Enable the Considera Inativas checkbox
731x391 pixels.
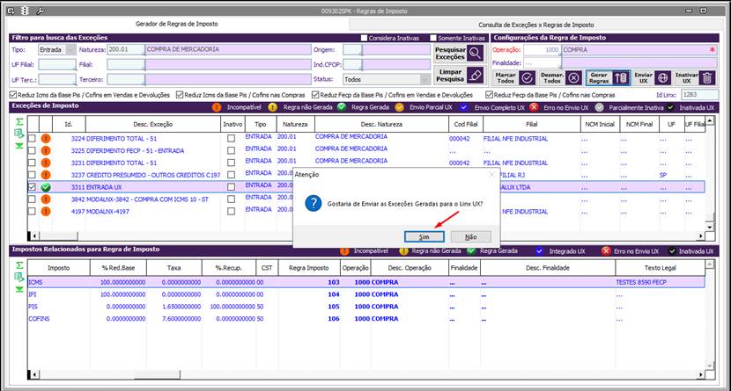pos(365,38)
